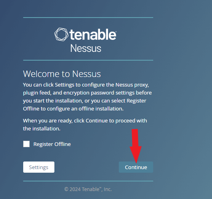Open Settings to configure Nessus proxy
The height and width of the screenshot is (199, 212).
[x=39, y=167]
